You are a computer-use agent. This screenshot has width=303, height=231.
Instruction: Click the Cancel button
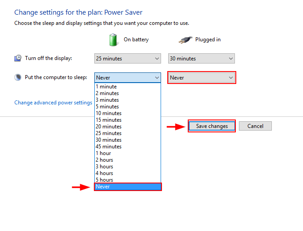coord(255,126)
